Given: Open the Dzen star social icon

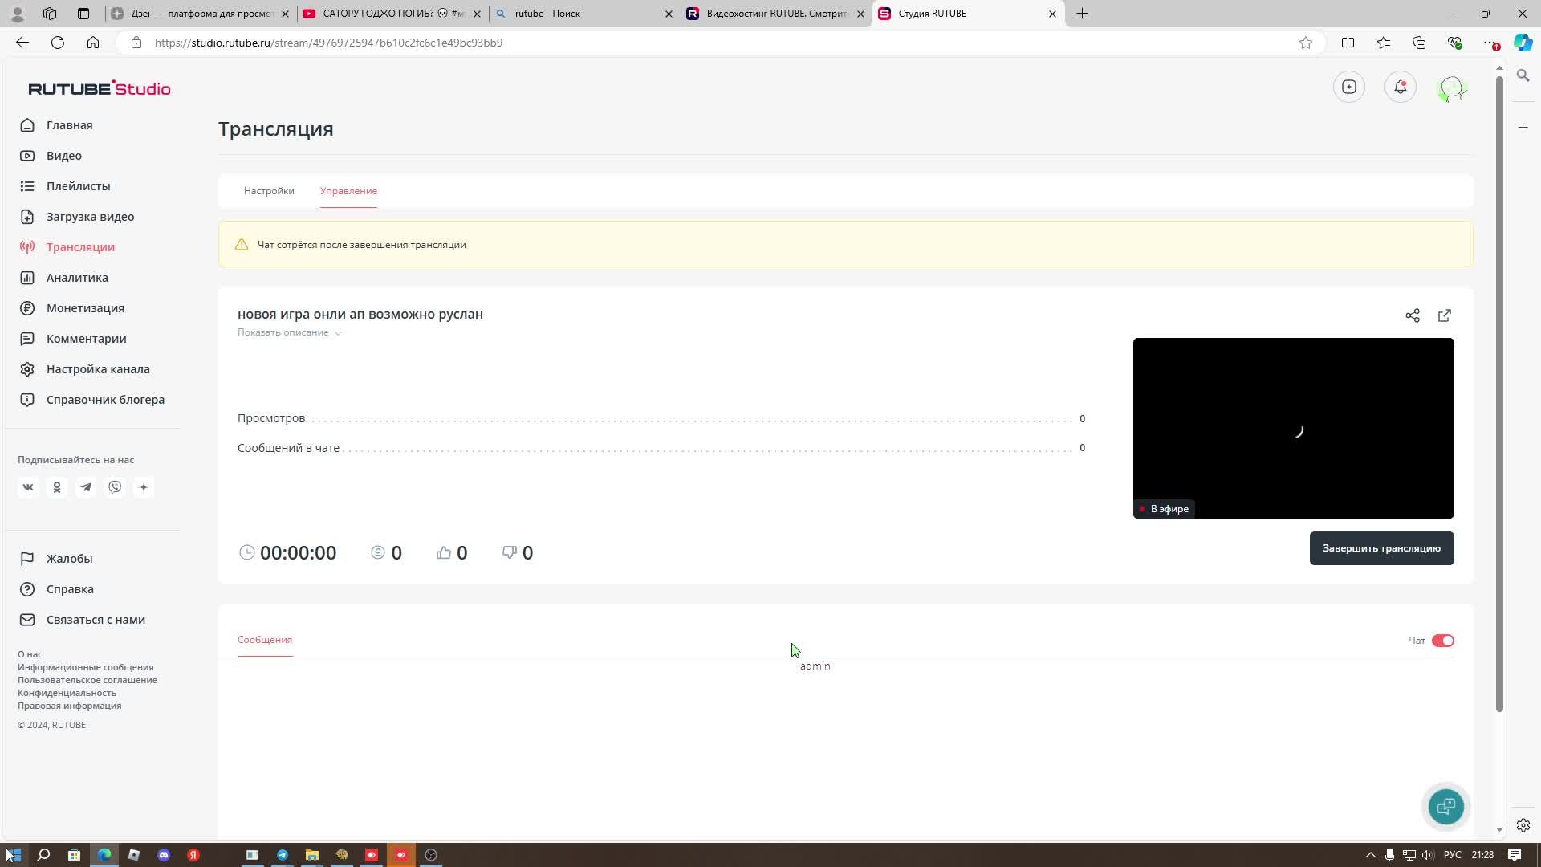Looking at the screenshot, I should [x=144, y=487].
